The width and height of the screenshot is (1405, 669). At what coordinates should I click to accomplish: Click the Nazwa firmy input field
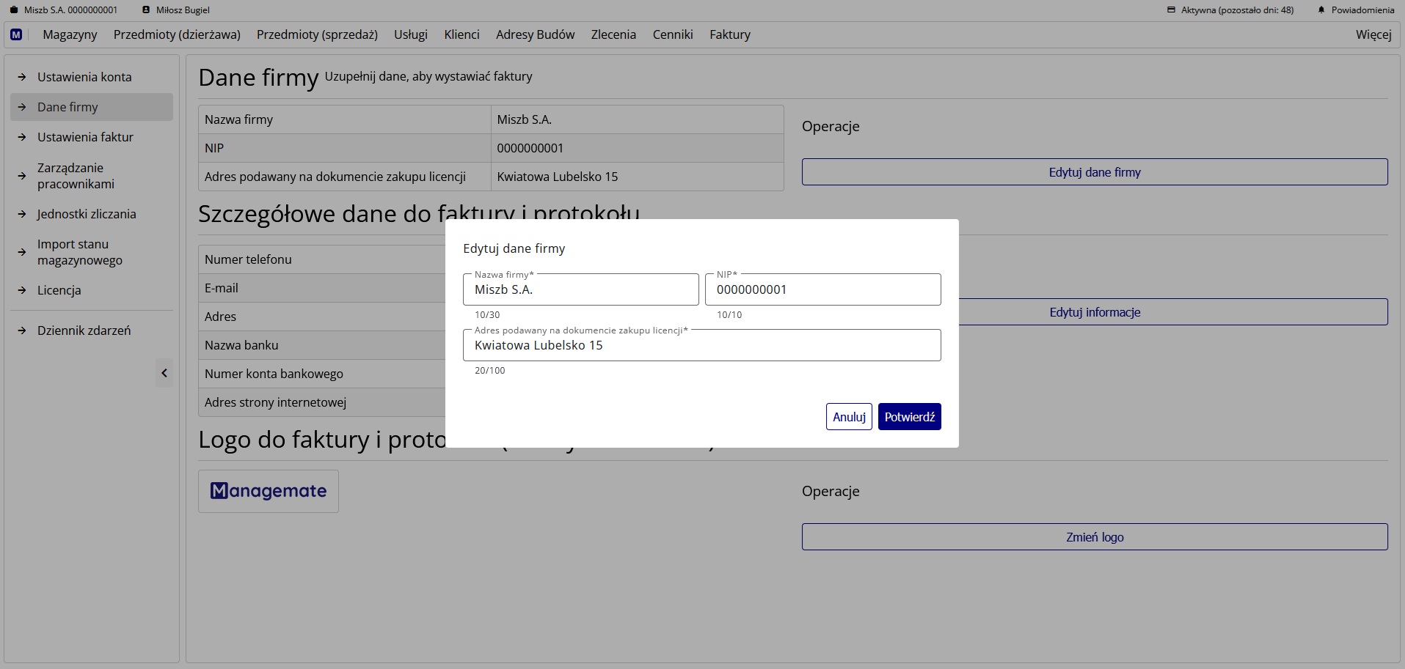tap(580, 289)
